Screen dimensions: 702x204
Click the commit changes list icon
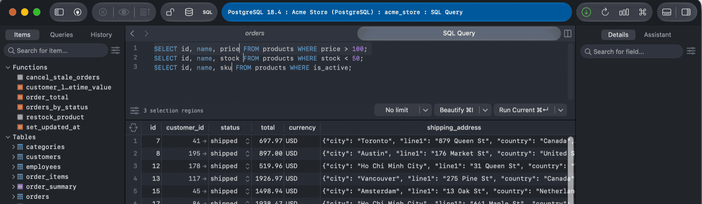tap(145, 12)
